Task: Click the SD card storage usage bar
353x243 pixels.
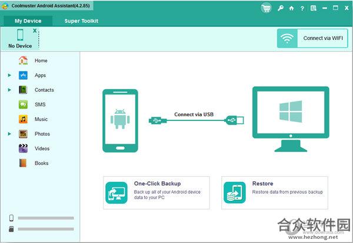Action: pyautogui.click(x=46, y=229)
